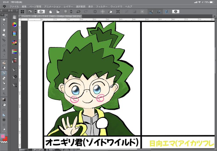This screenshot has height=151, width=217.
Task: Close the document tab with X
Action: 20,16
